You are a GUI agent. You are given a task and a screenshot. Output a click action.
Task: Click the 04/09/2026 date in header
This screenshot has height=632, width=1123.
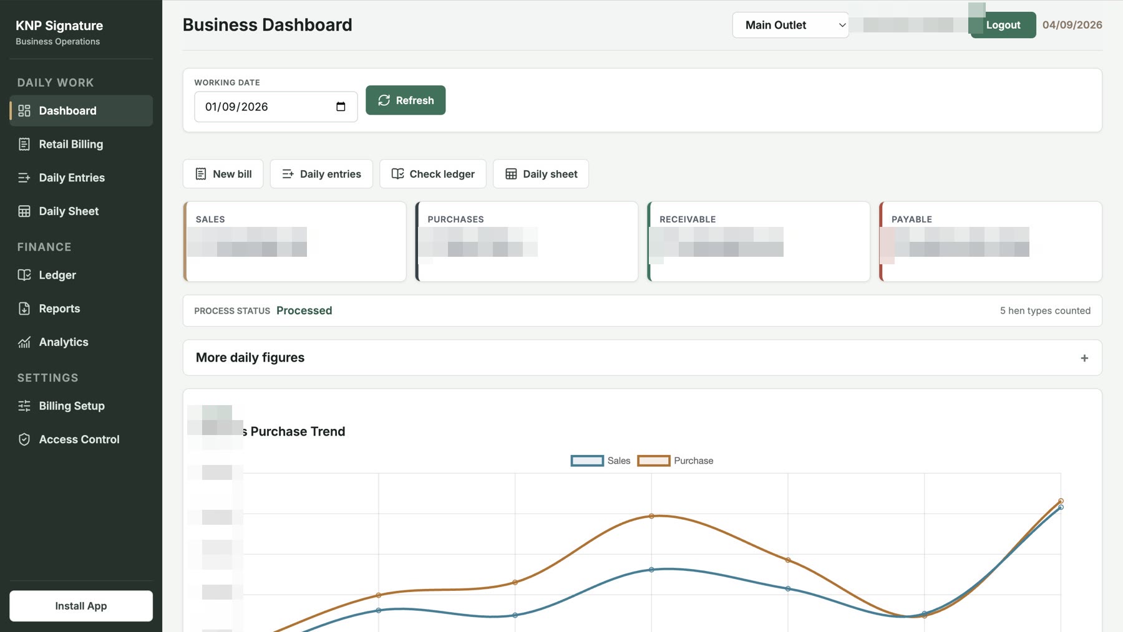[1072, 25]
